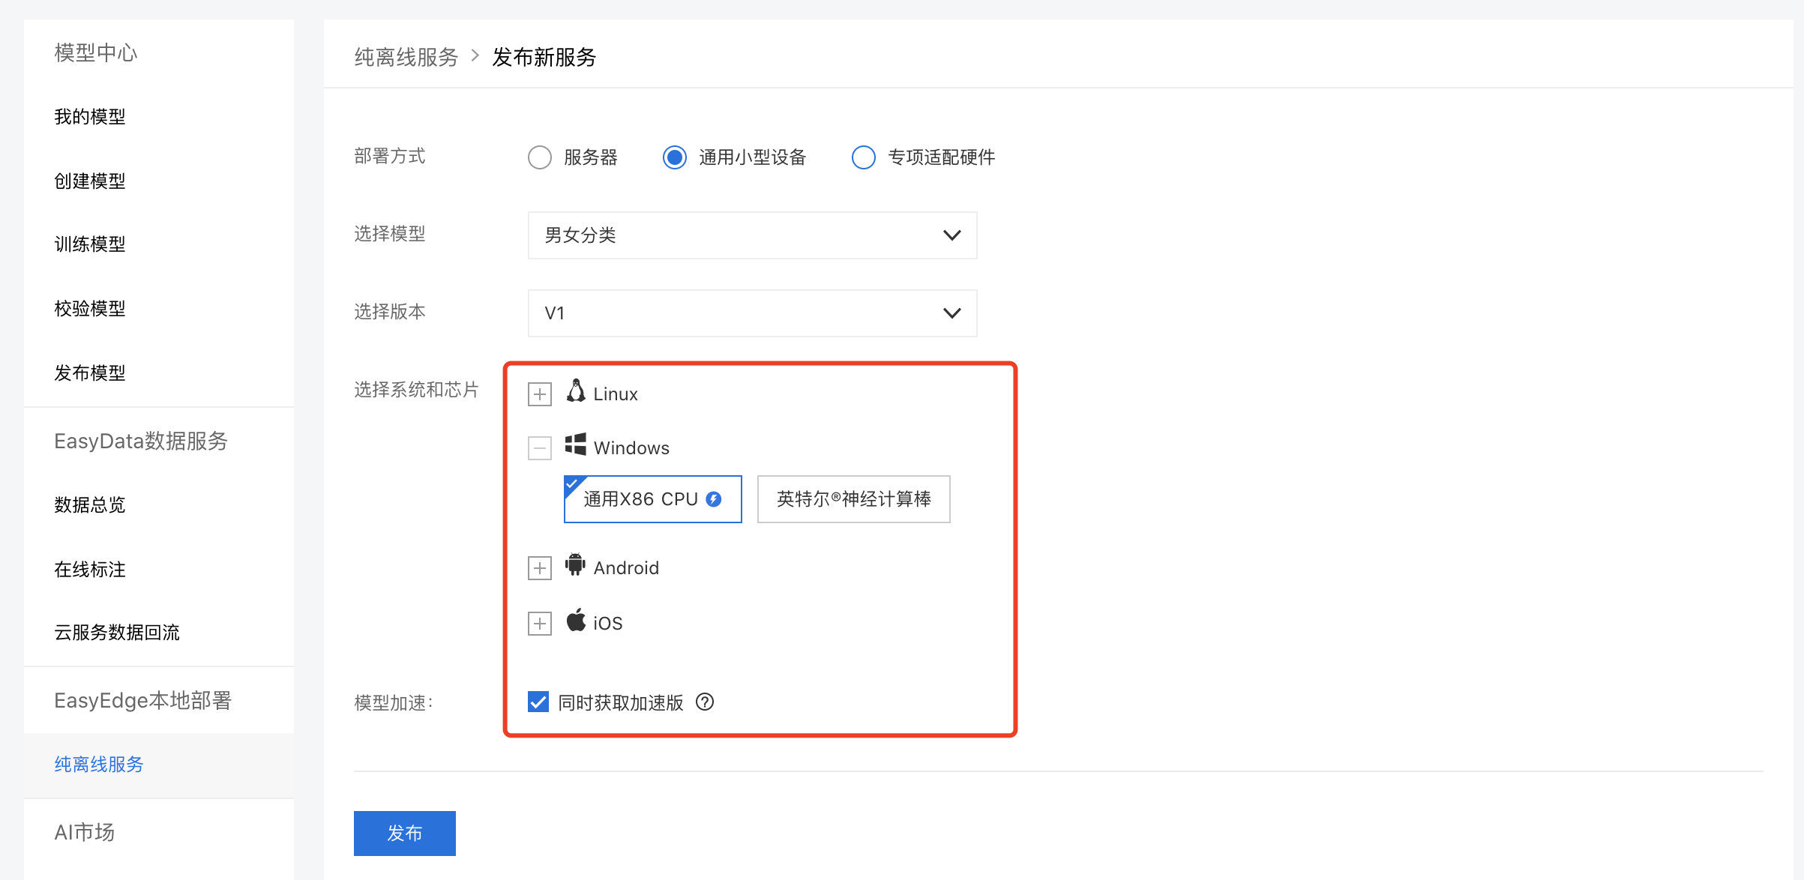Expand the Android system node

[540, 568]
